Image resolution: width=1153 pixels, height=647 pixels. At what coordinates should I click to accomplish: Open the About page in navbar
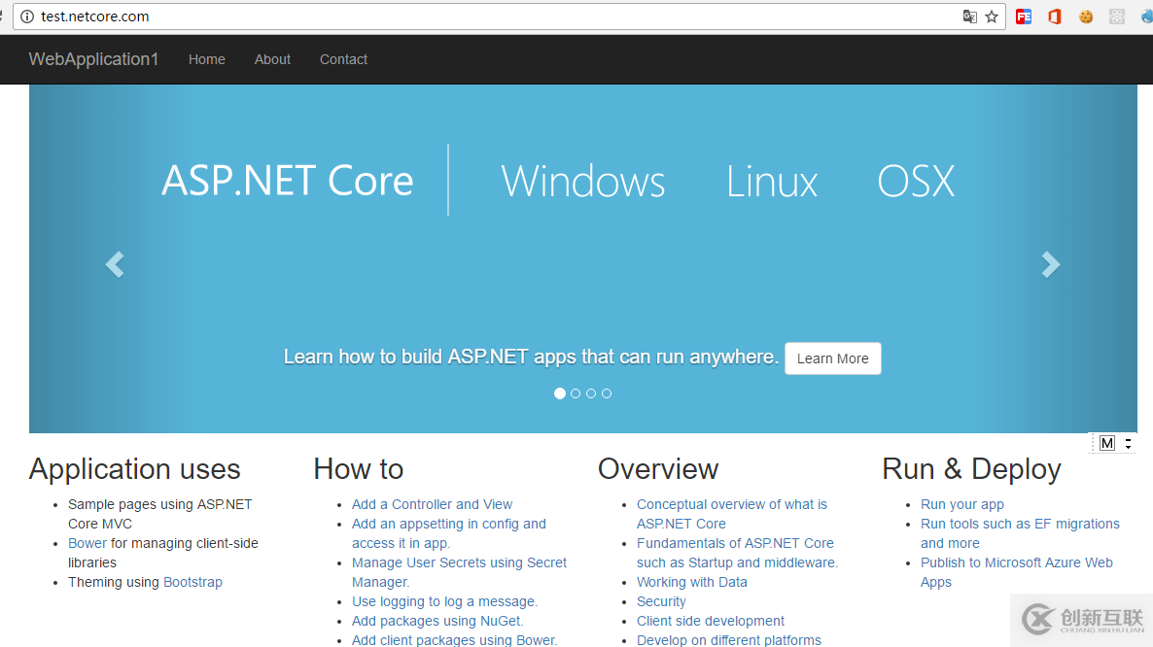click(x=272, y=59)
